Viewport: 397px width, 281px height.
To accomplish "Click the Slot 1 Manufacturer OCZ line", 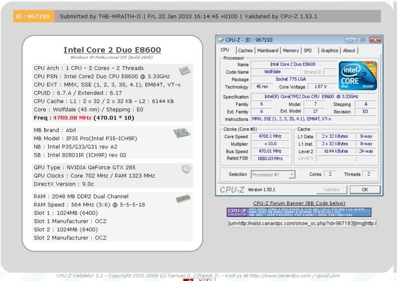I will point(70,221).
